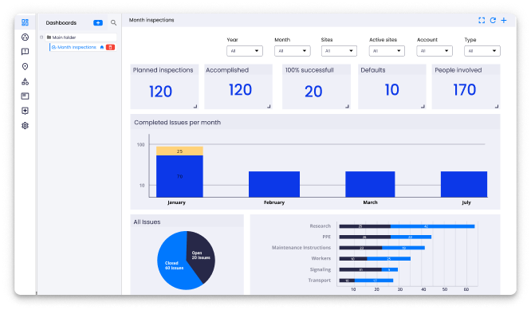Click resize handle of 100% successfull card
The height and width of the screenshot is (310, 531).
pyautogui.click(x=347, y=106)
